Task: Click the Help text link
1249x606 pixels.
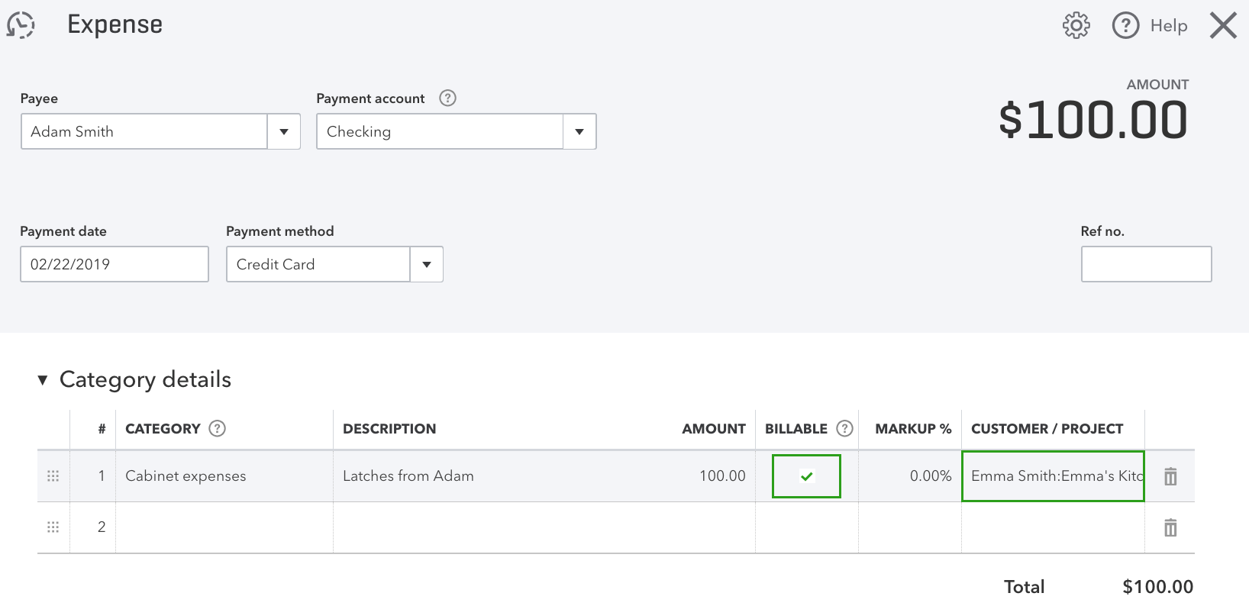Action: pos(1169,25)
